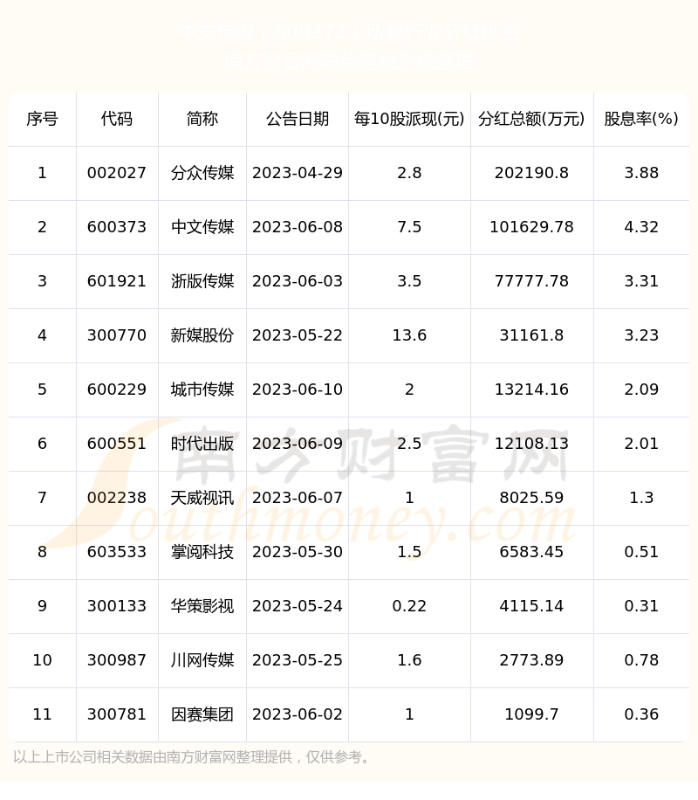Click the 代码 column header
698x800 pixels.
click(x=117, y=120)
